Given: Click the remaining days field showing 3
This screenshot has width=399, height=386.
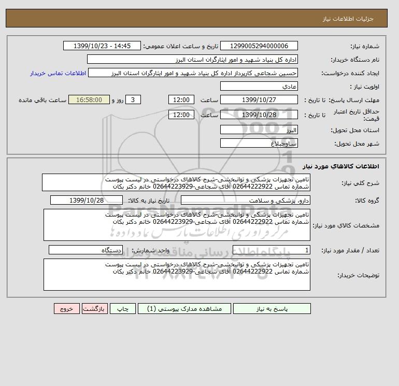Looking at the screenshot, I should click(x=133, y=100).
